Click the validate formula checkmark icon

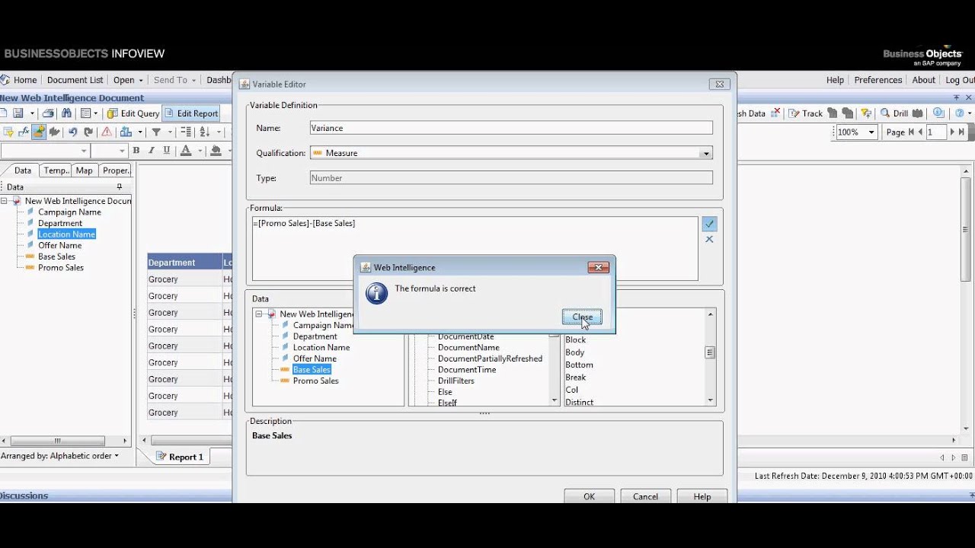pos(709,224)
